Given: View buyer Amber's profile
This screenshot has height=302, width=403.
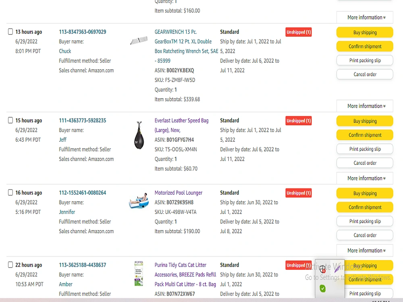Looking at the screenshot, I should (66, 284).
